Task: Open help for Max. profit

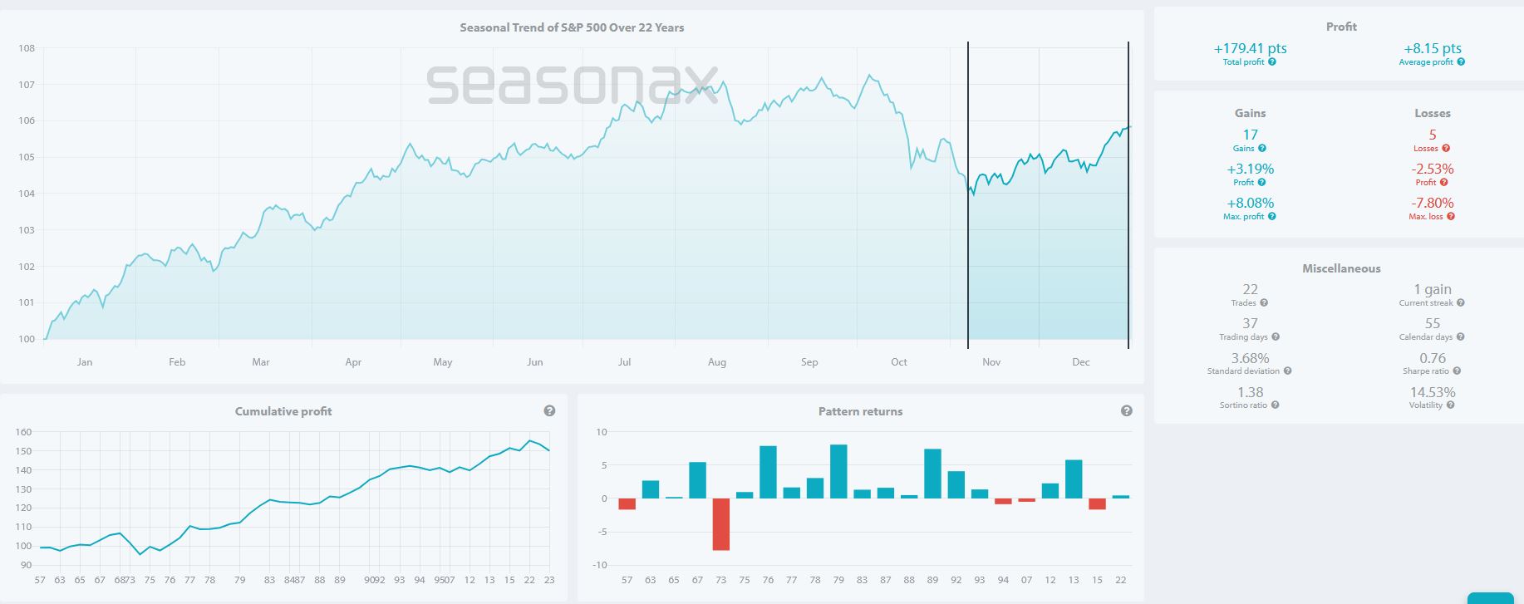Action: [x=1271, y=217]
